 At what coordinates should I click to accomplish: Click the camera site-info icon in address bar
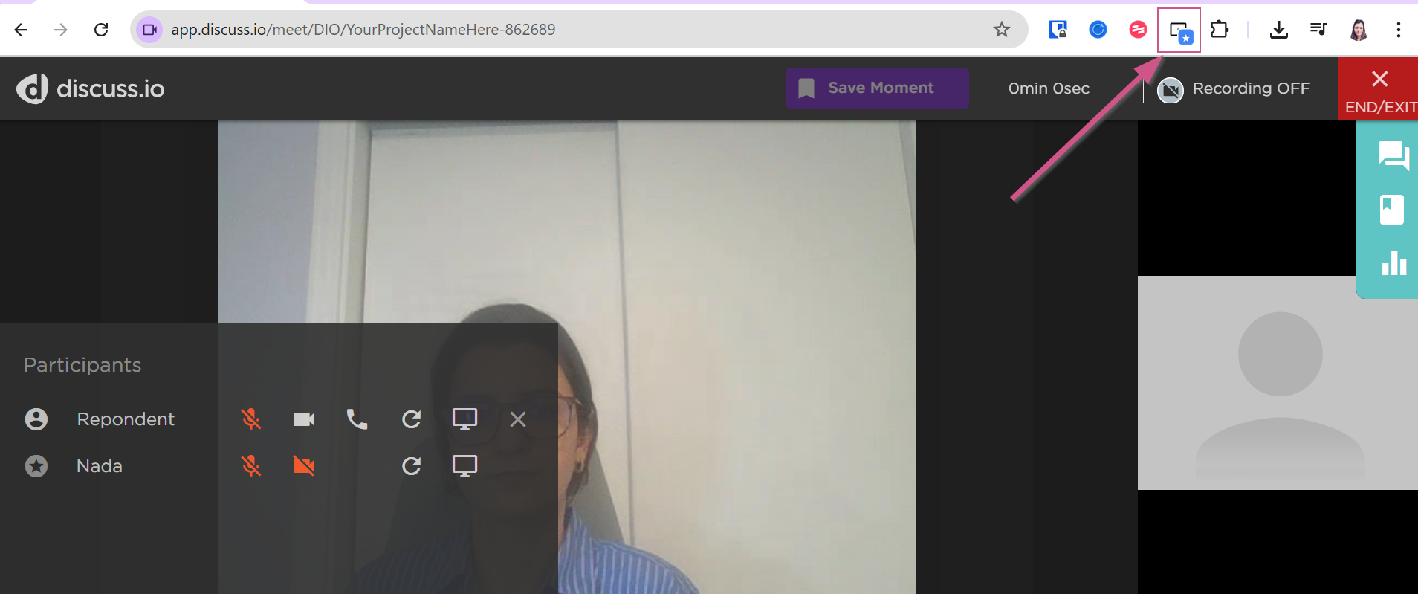coord(149,30)
